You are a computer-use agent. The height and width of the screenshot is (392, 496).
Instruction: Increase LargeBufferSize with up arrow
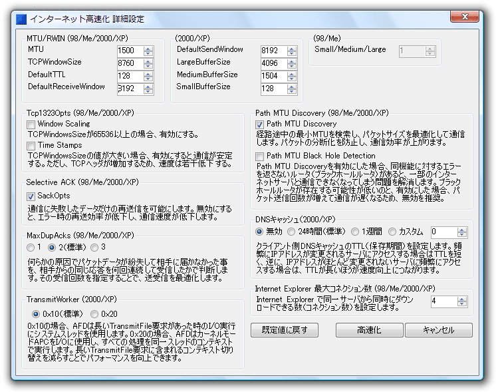[292, 61]
